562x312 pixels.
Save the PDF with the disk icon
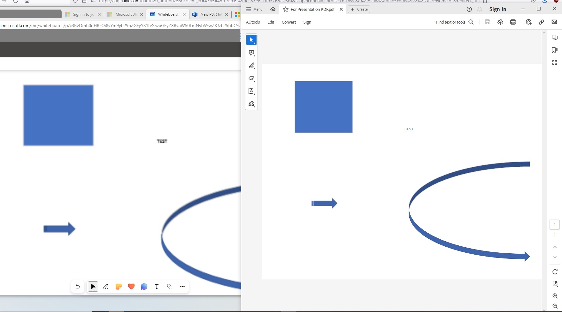488,22
